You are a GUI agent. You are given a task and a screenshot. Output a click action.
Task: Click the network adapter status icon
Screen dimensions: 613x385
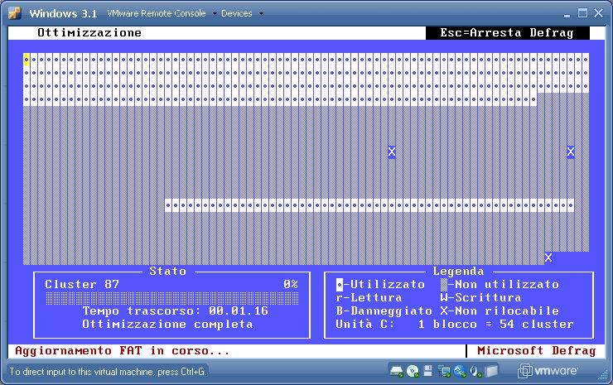click(442, 371)
